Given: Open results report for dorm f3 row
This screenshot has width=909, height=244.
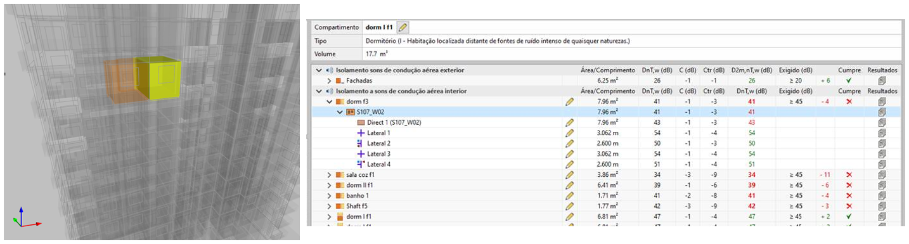Looking at the screenshot, I should [882, 101].
